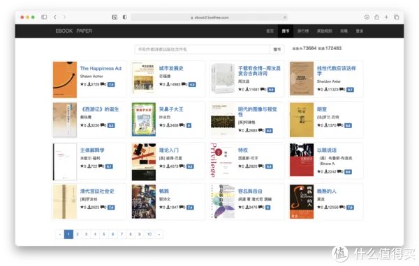Open 晚熟的人 book cover

[x=302, y=202]
